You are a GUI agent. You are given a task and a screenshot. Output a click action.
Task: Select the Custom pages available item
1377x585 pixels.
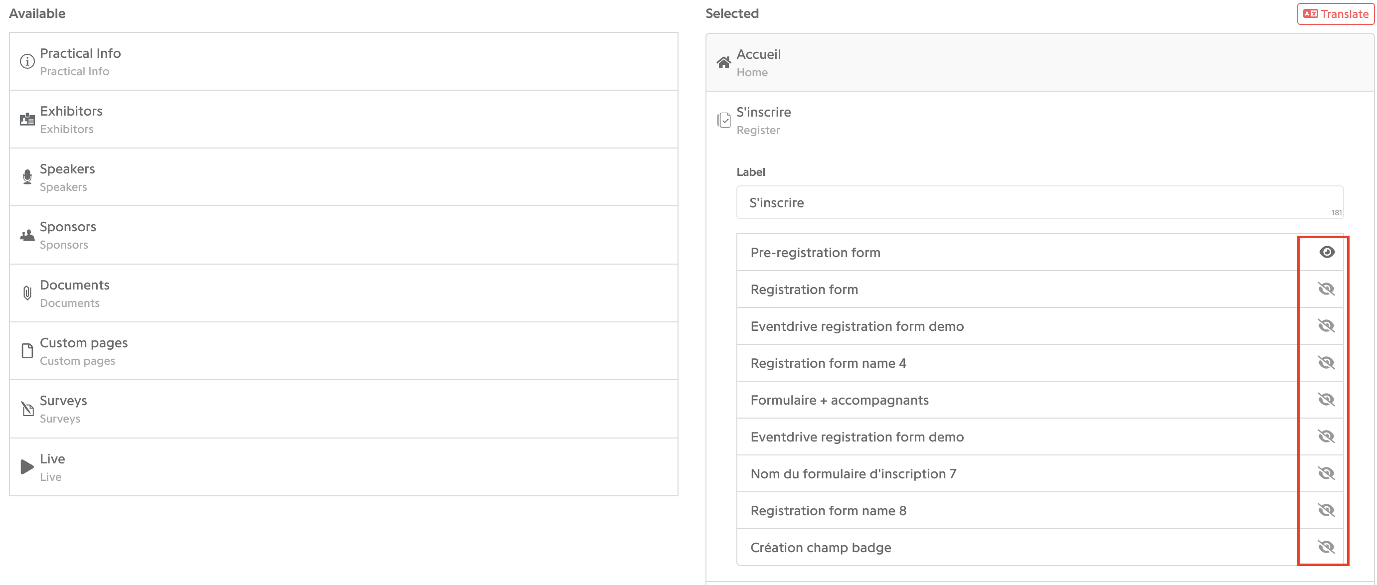[344, 351]
